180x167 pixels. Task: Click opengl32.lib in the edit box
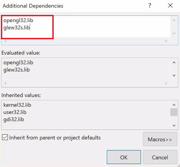tap(18, 20)
